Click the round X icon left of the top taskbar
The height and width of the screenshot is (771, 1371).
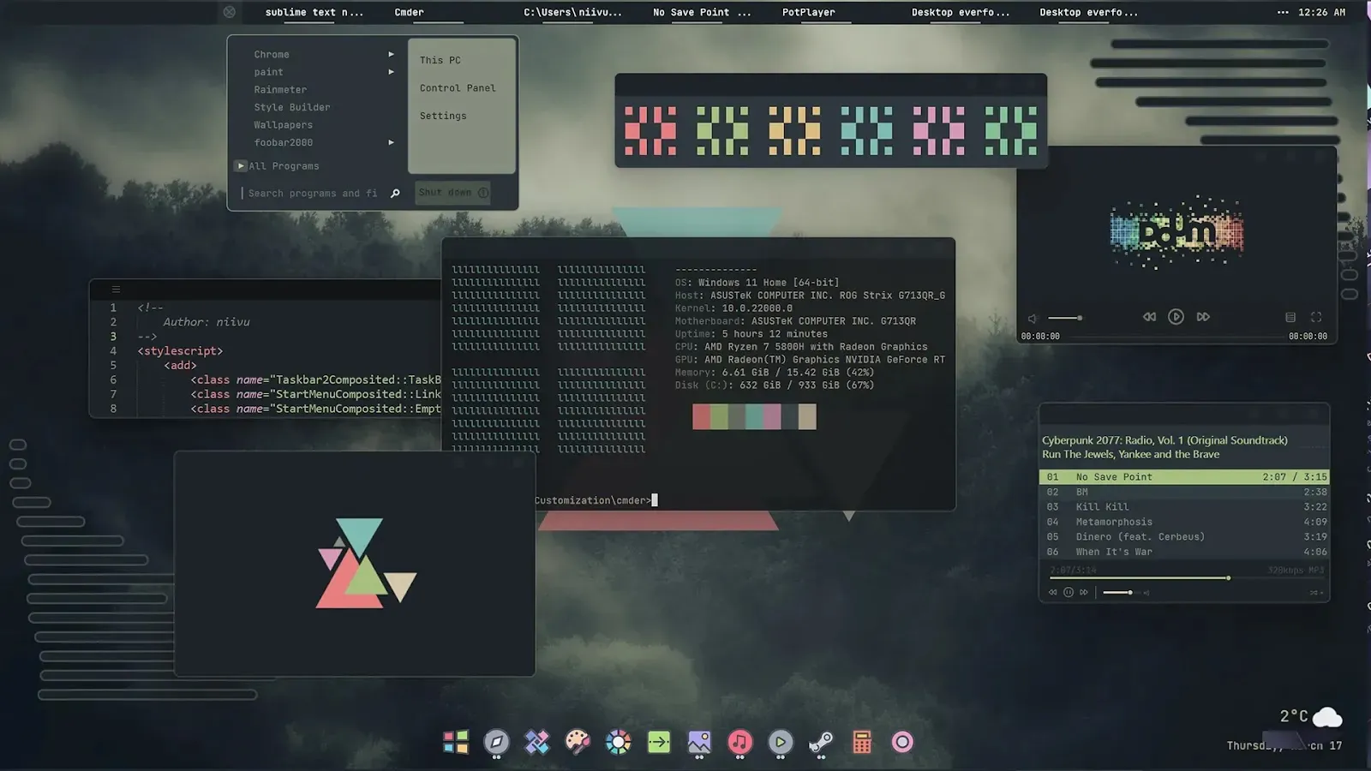tap(229, 12)
